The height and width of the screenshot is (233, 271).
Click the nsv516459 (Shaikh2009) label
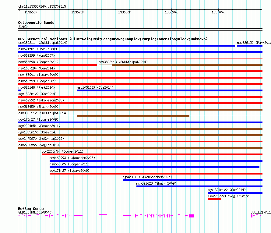(x=38, y=107)
